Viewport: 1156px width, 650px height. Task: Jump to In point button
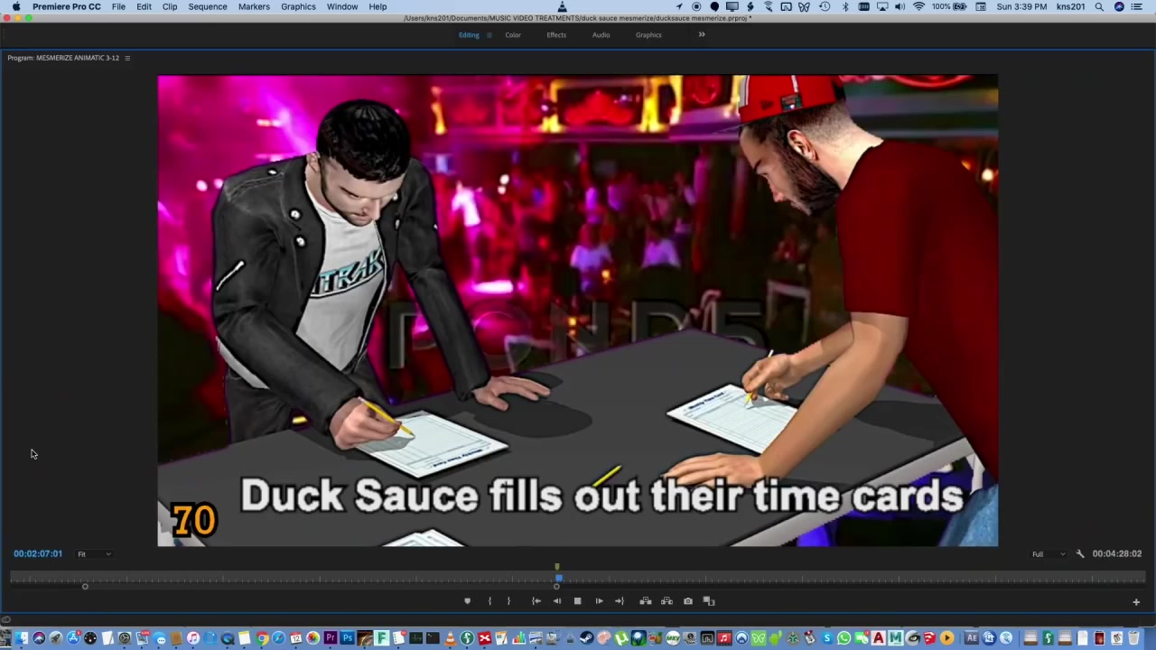(536, 601)
